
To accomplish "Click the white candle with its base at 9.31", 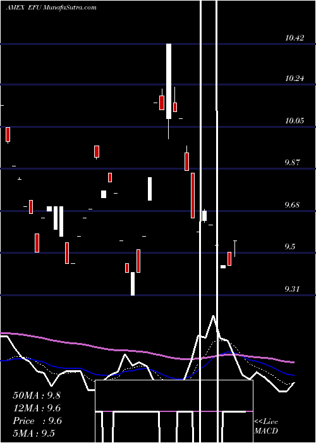I will coord(133,284).
